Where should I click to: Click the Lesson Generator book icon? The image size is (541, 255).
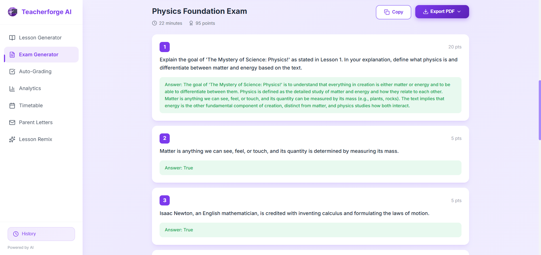(x=12, y=38)
